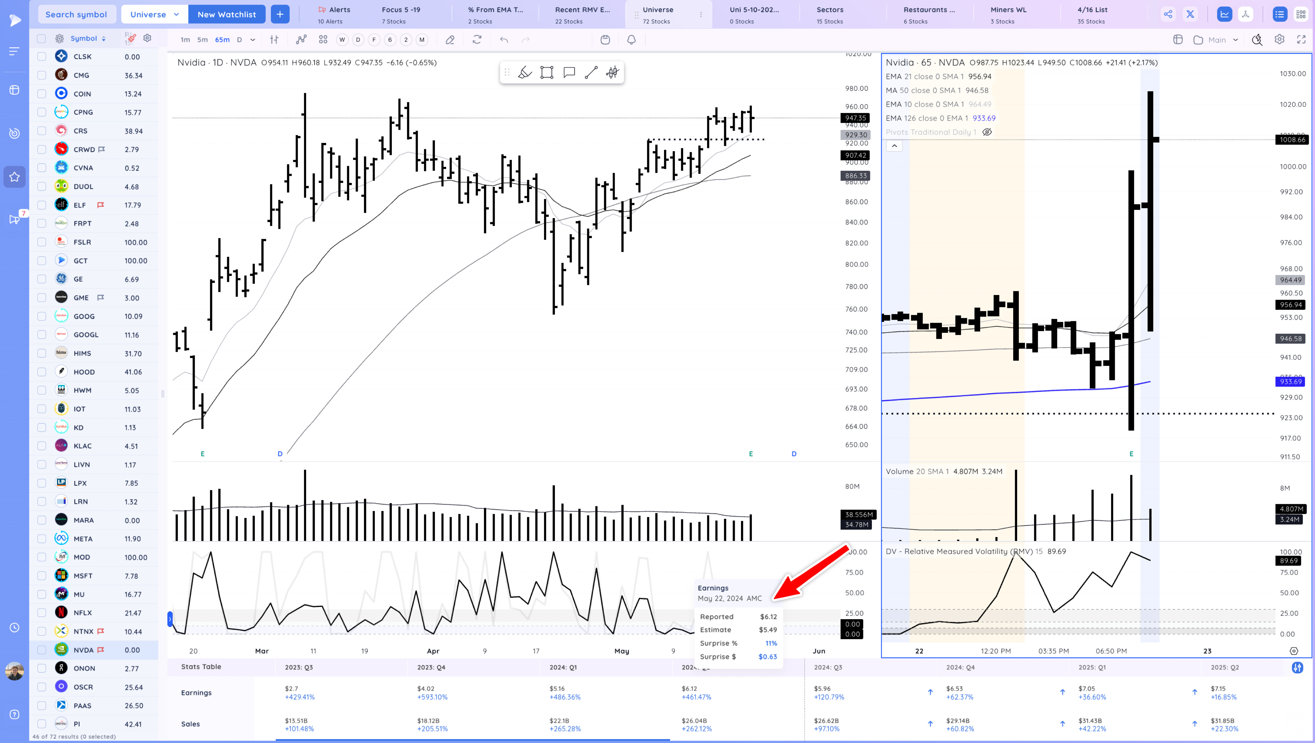Click the chart layout panel icon
Screen dimensions: 1315x743
coord(1178,39)
